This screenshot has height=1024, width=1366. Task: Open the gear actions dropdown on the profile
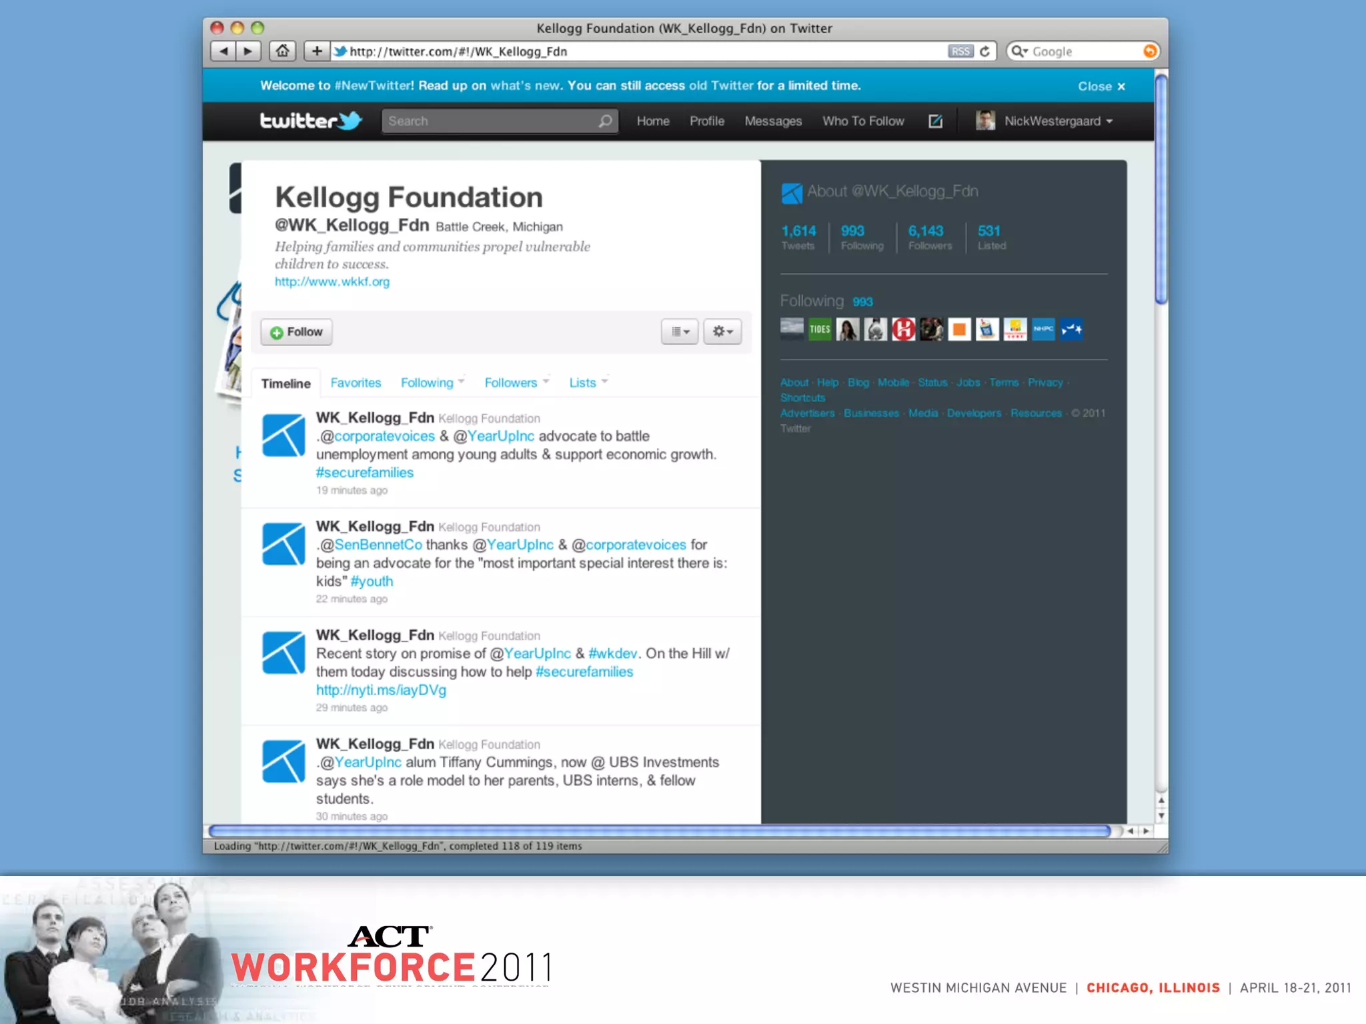coord(722,331)
